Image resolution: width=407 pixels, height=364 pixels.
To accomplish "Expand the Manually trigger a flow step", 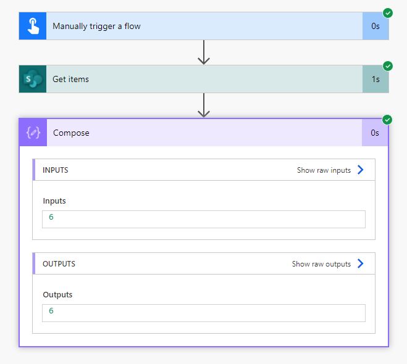I will pos(204,26).
